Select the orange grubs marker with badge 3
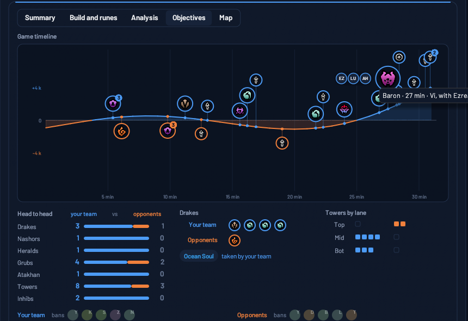The width and height of the screenshot is (468, 321). tap(168, 131)
